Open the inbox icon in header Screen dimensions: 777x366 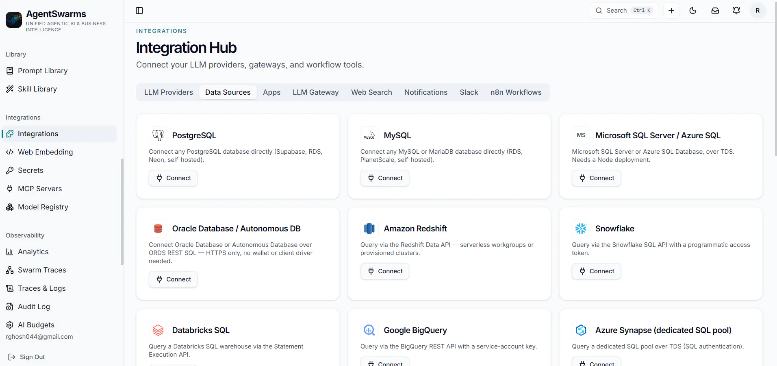pyautogui.click(x=715, y=11)
